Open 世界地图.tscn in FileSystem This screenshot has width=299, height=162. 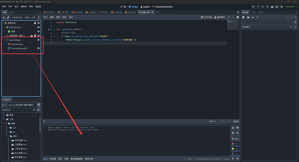pyautogui.click(x=21, y=140)
